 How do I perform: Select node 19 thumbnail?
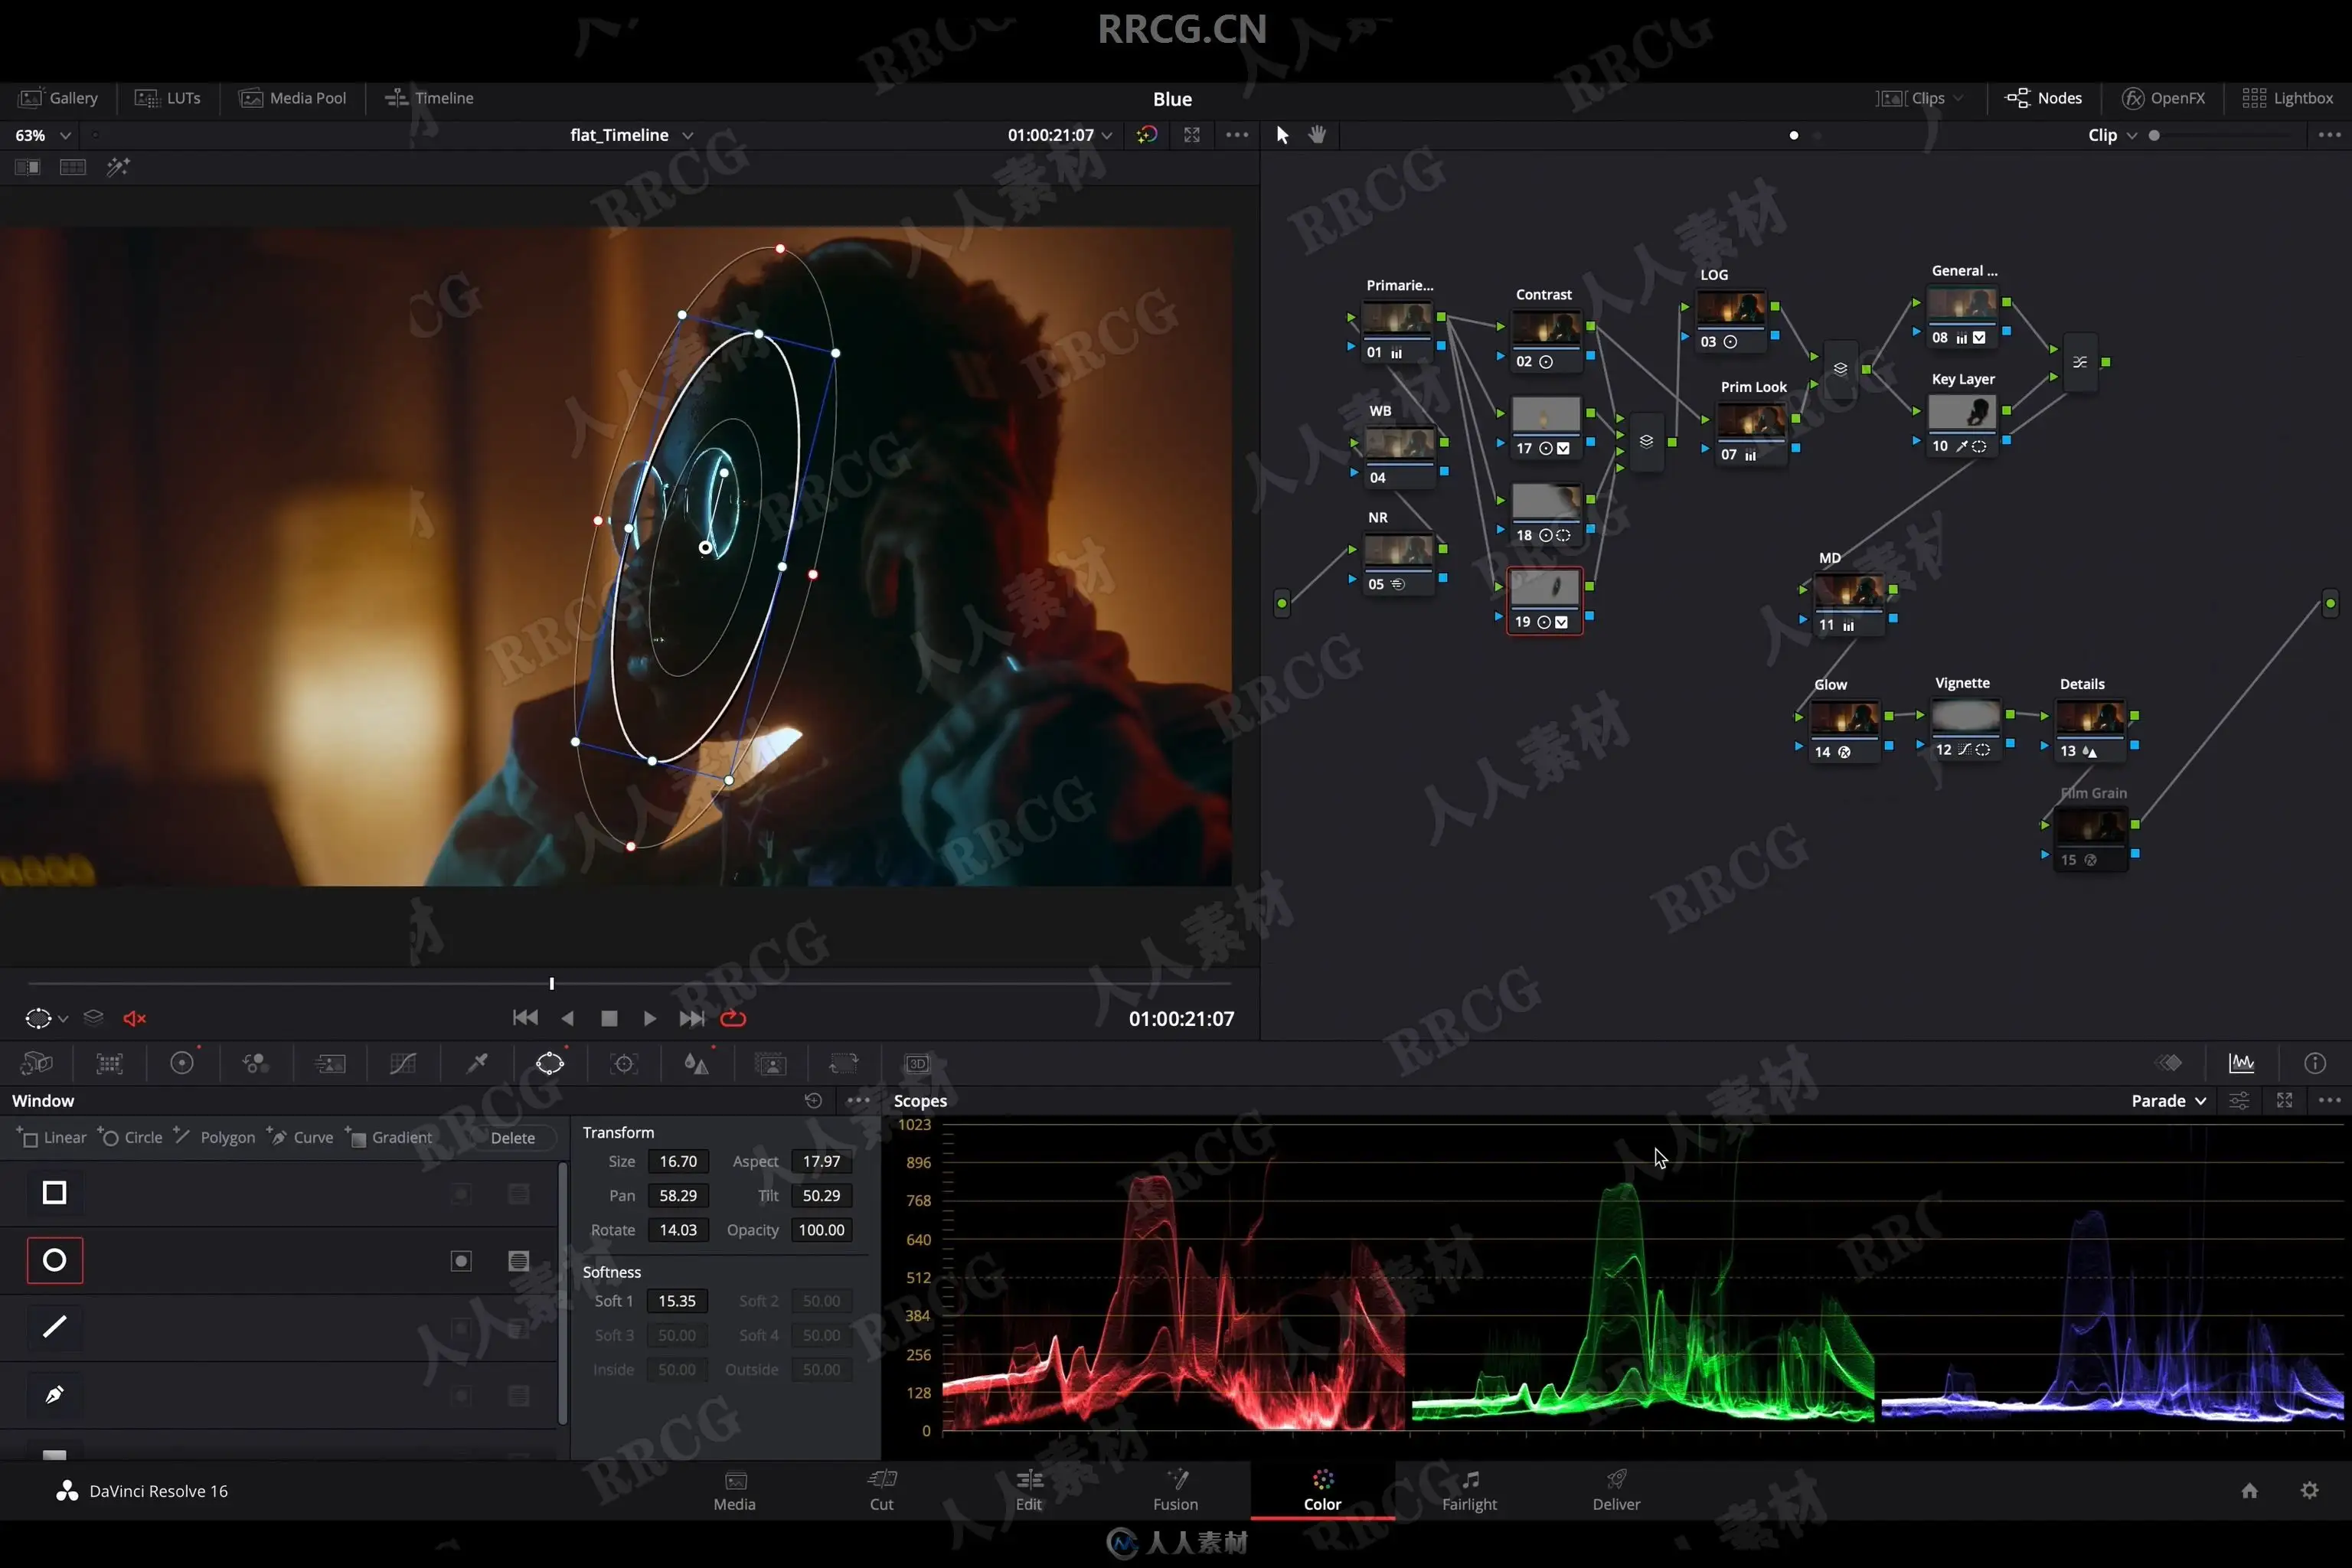click(1544, 589)
